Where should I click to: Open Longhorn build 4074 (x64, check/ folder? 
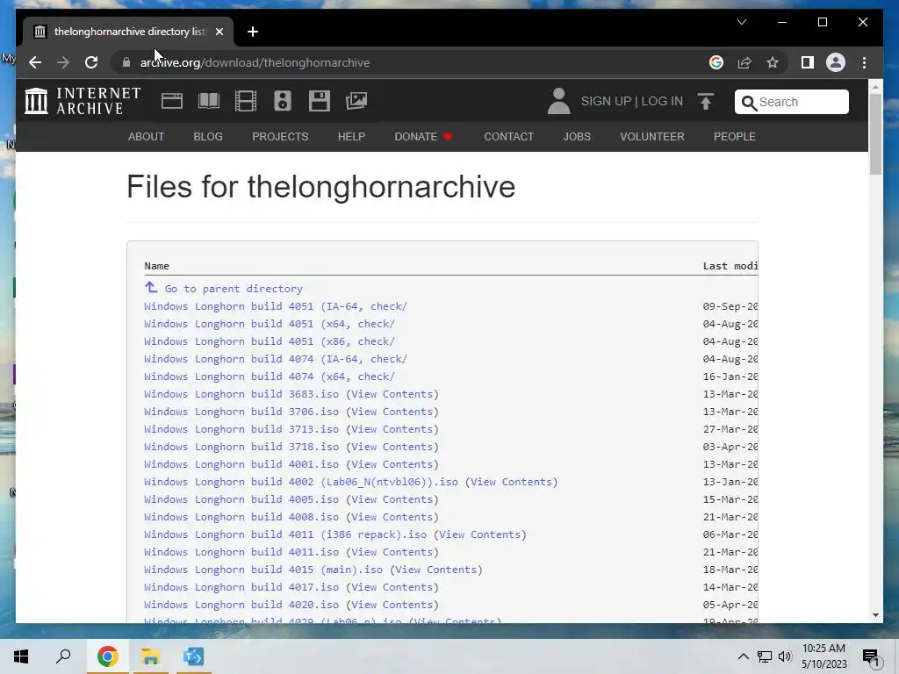click(269, 376)
